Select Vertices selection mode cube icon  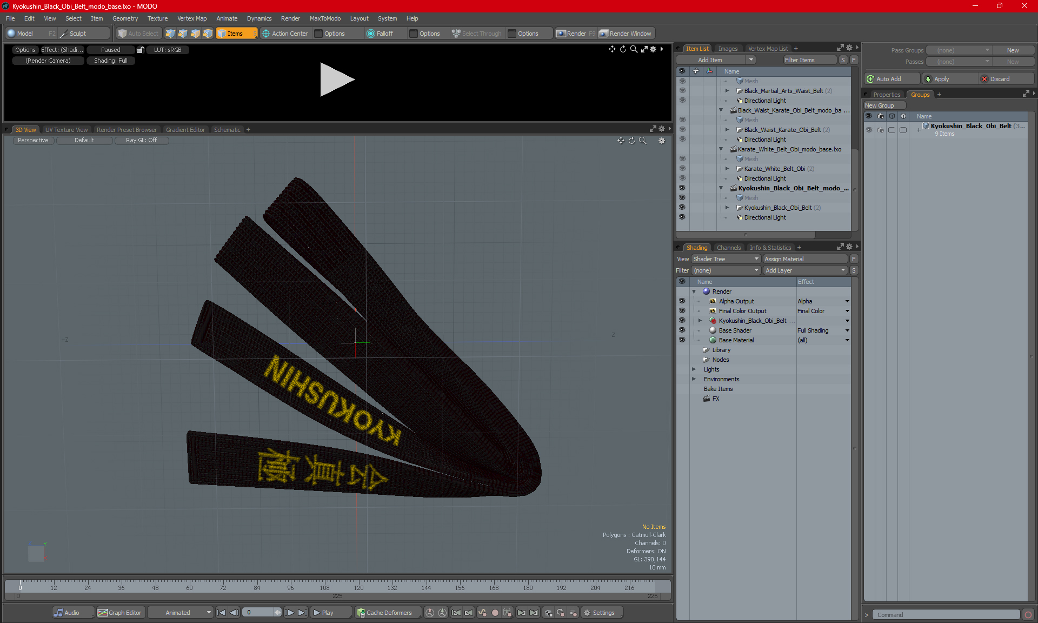point(170,34)
